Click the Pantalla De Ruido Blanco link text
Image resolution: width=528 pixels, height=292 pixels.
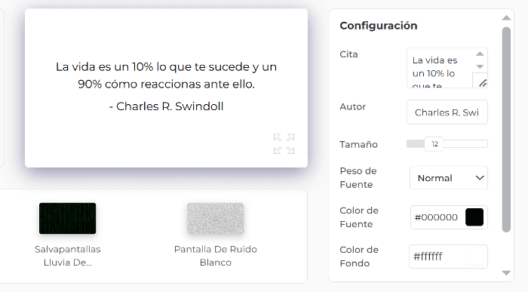(x=216, y=256)
